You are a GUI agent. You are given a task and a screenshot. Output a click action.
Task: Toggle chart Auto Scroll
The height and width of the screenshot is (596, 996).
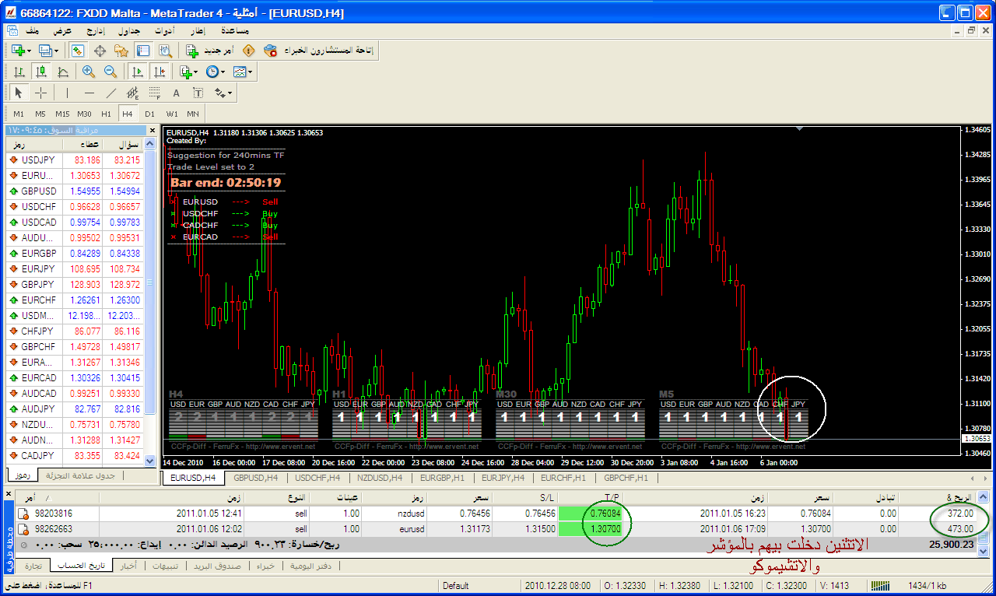138,72
